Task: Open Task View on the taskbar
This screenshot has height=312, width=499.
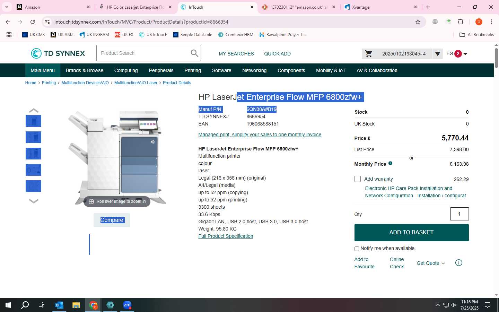Action: (x=42, y=305)
